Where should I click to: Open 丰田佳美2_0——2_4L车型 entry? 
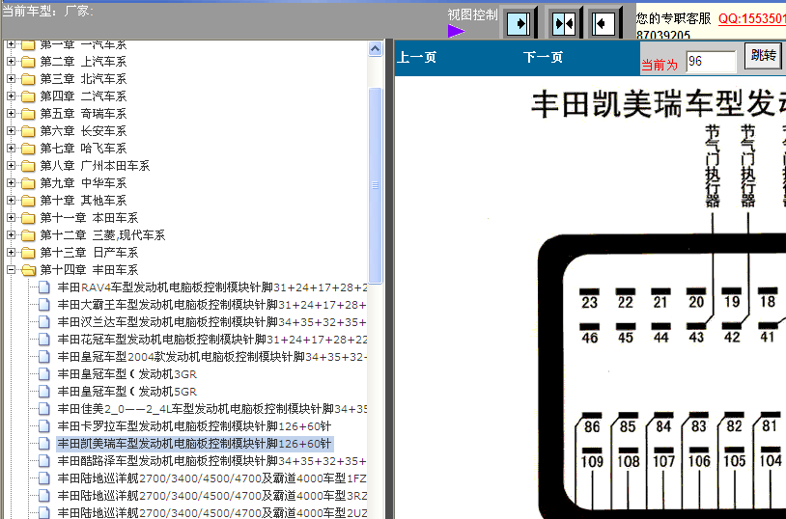coord(212,409)
